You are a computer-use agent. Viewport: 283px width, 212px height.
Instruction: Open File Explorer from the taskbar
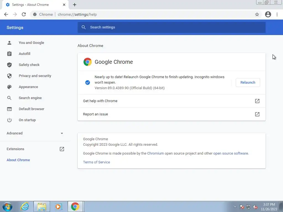coord(42,206)
